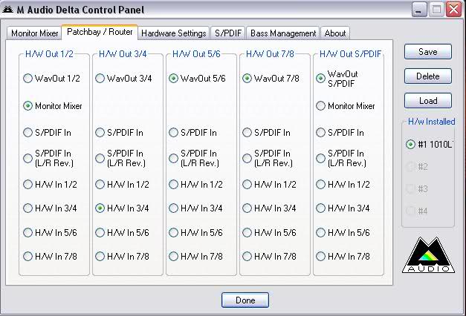This screenshot has width=466, height=316.
Task: Go to the S/PDIF tab
Action: 227,33
